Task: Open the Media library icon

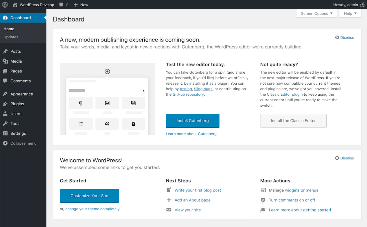Action: [x=6, y=61]
